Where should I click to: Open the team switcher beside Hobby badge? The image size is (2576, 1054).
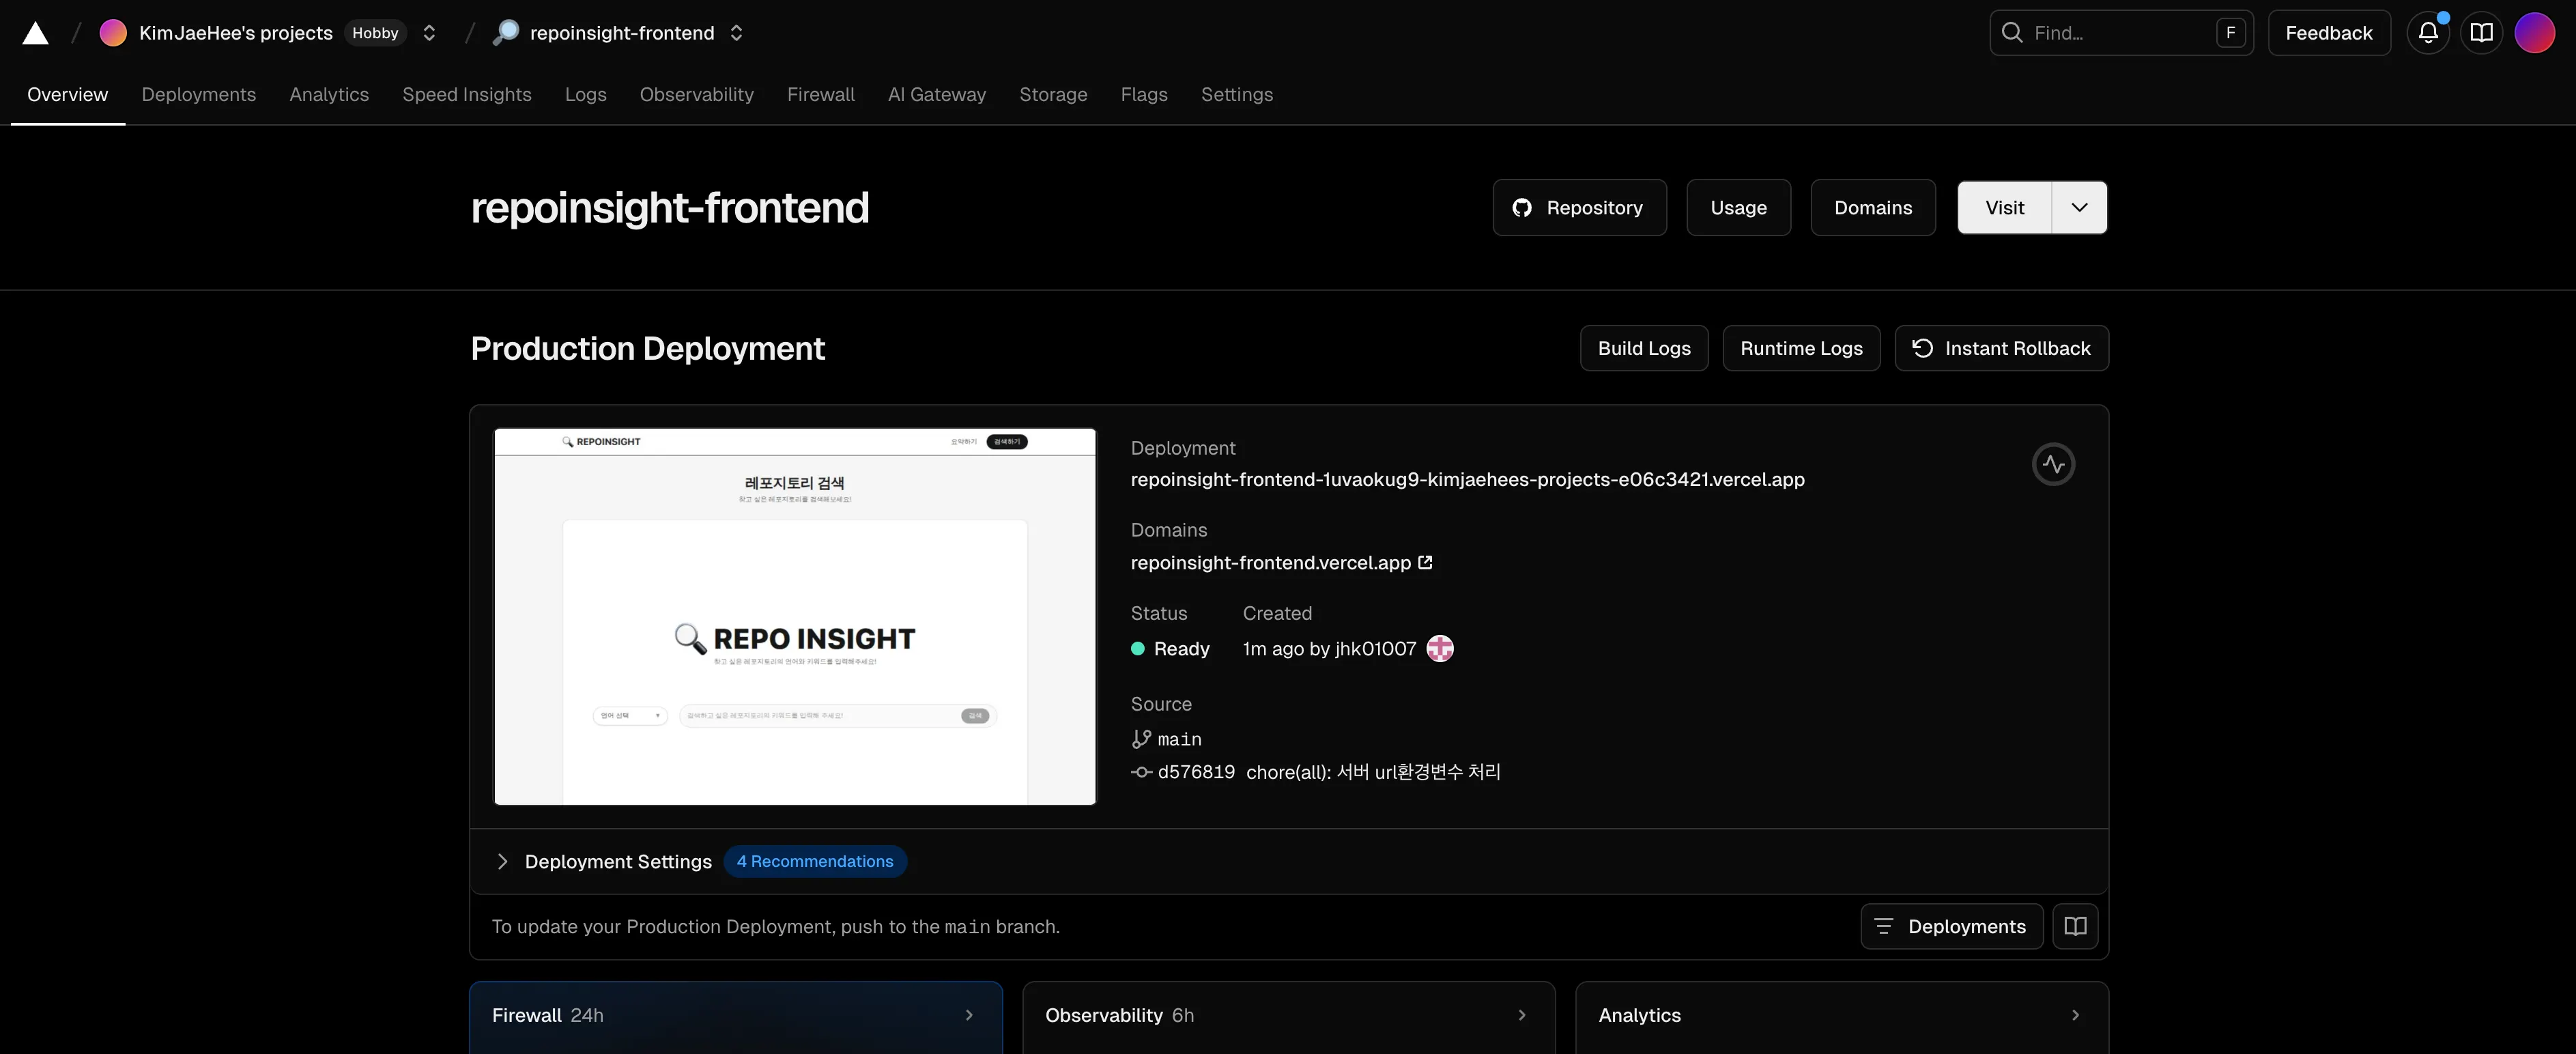click(x=429, y=33)
